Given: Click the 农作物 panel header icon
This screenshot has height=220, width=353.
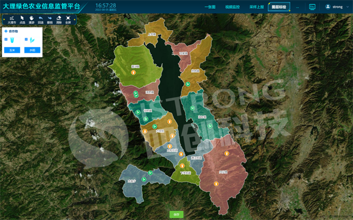Looking at the screenshot, I should click(x=6, y=31).
